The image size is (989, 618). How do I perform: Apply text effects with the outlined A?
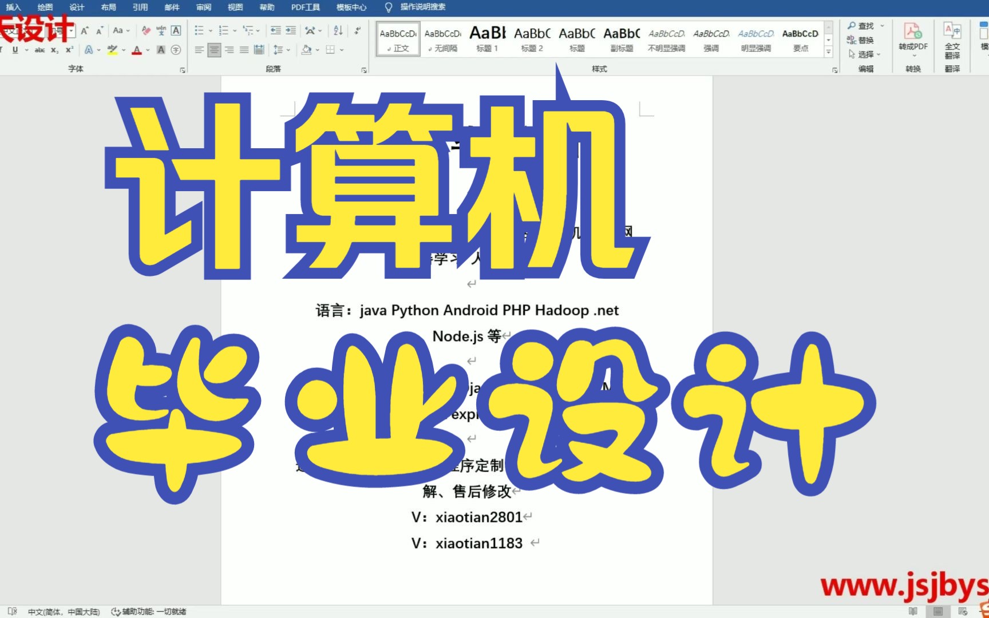(x=89, y=50)
